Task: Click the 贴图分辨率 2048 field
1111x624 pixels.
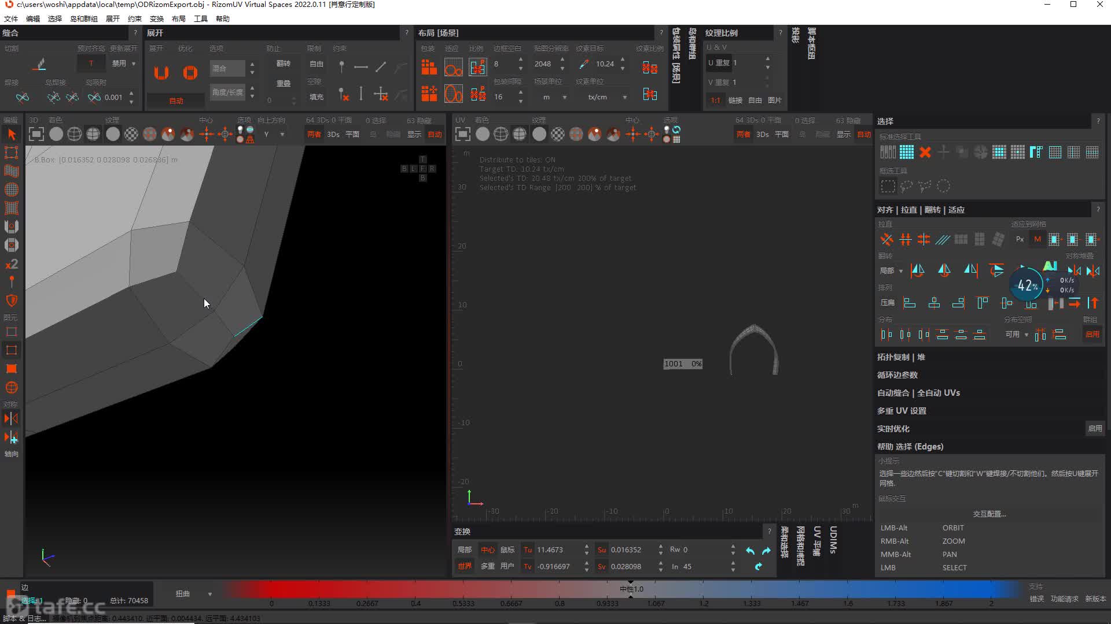Action: [x=543, y=64]
